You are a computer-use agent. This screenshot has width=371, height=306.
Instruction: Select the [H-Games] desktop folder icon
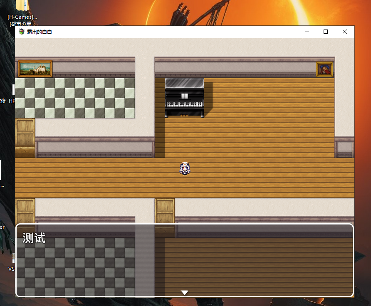[22, 13]
